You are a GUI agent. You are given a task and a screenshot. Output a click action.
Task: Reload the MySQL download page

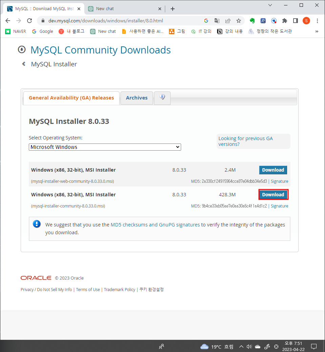coord(29,21)
